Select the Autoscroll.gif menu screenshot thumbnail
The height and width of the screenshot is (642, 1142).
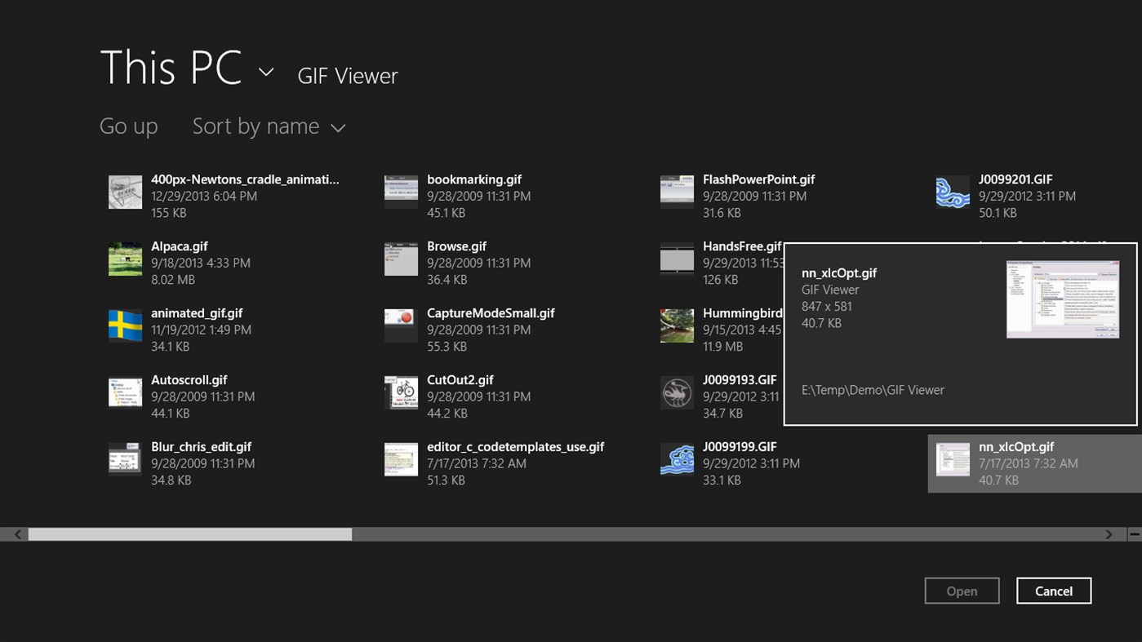124,392
